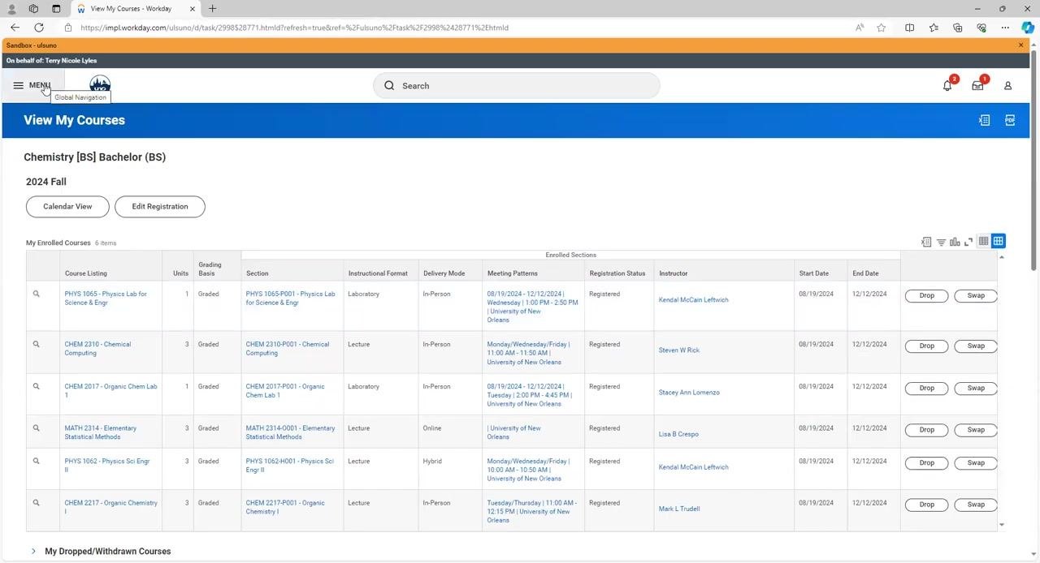This screenshot has height=563, width=1040.
Task: Swap the CHEM 2310 course
Action: [x=976, y=346]
